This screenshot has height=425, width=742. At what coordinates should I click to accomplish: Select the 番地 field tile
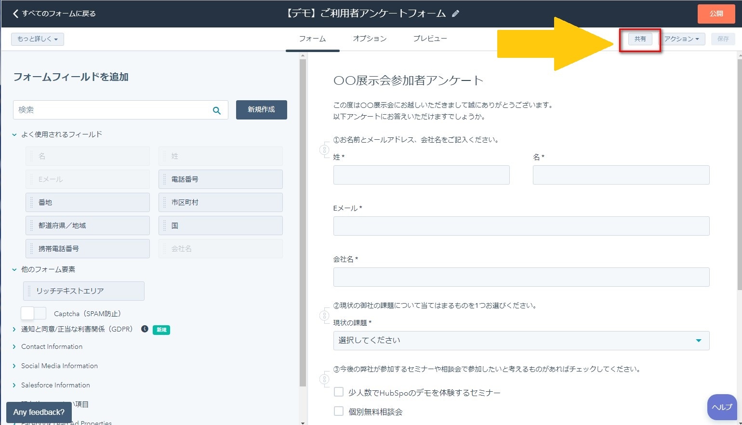(88, 202)
